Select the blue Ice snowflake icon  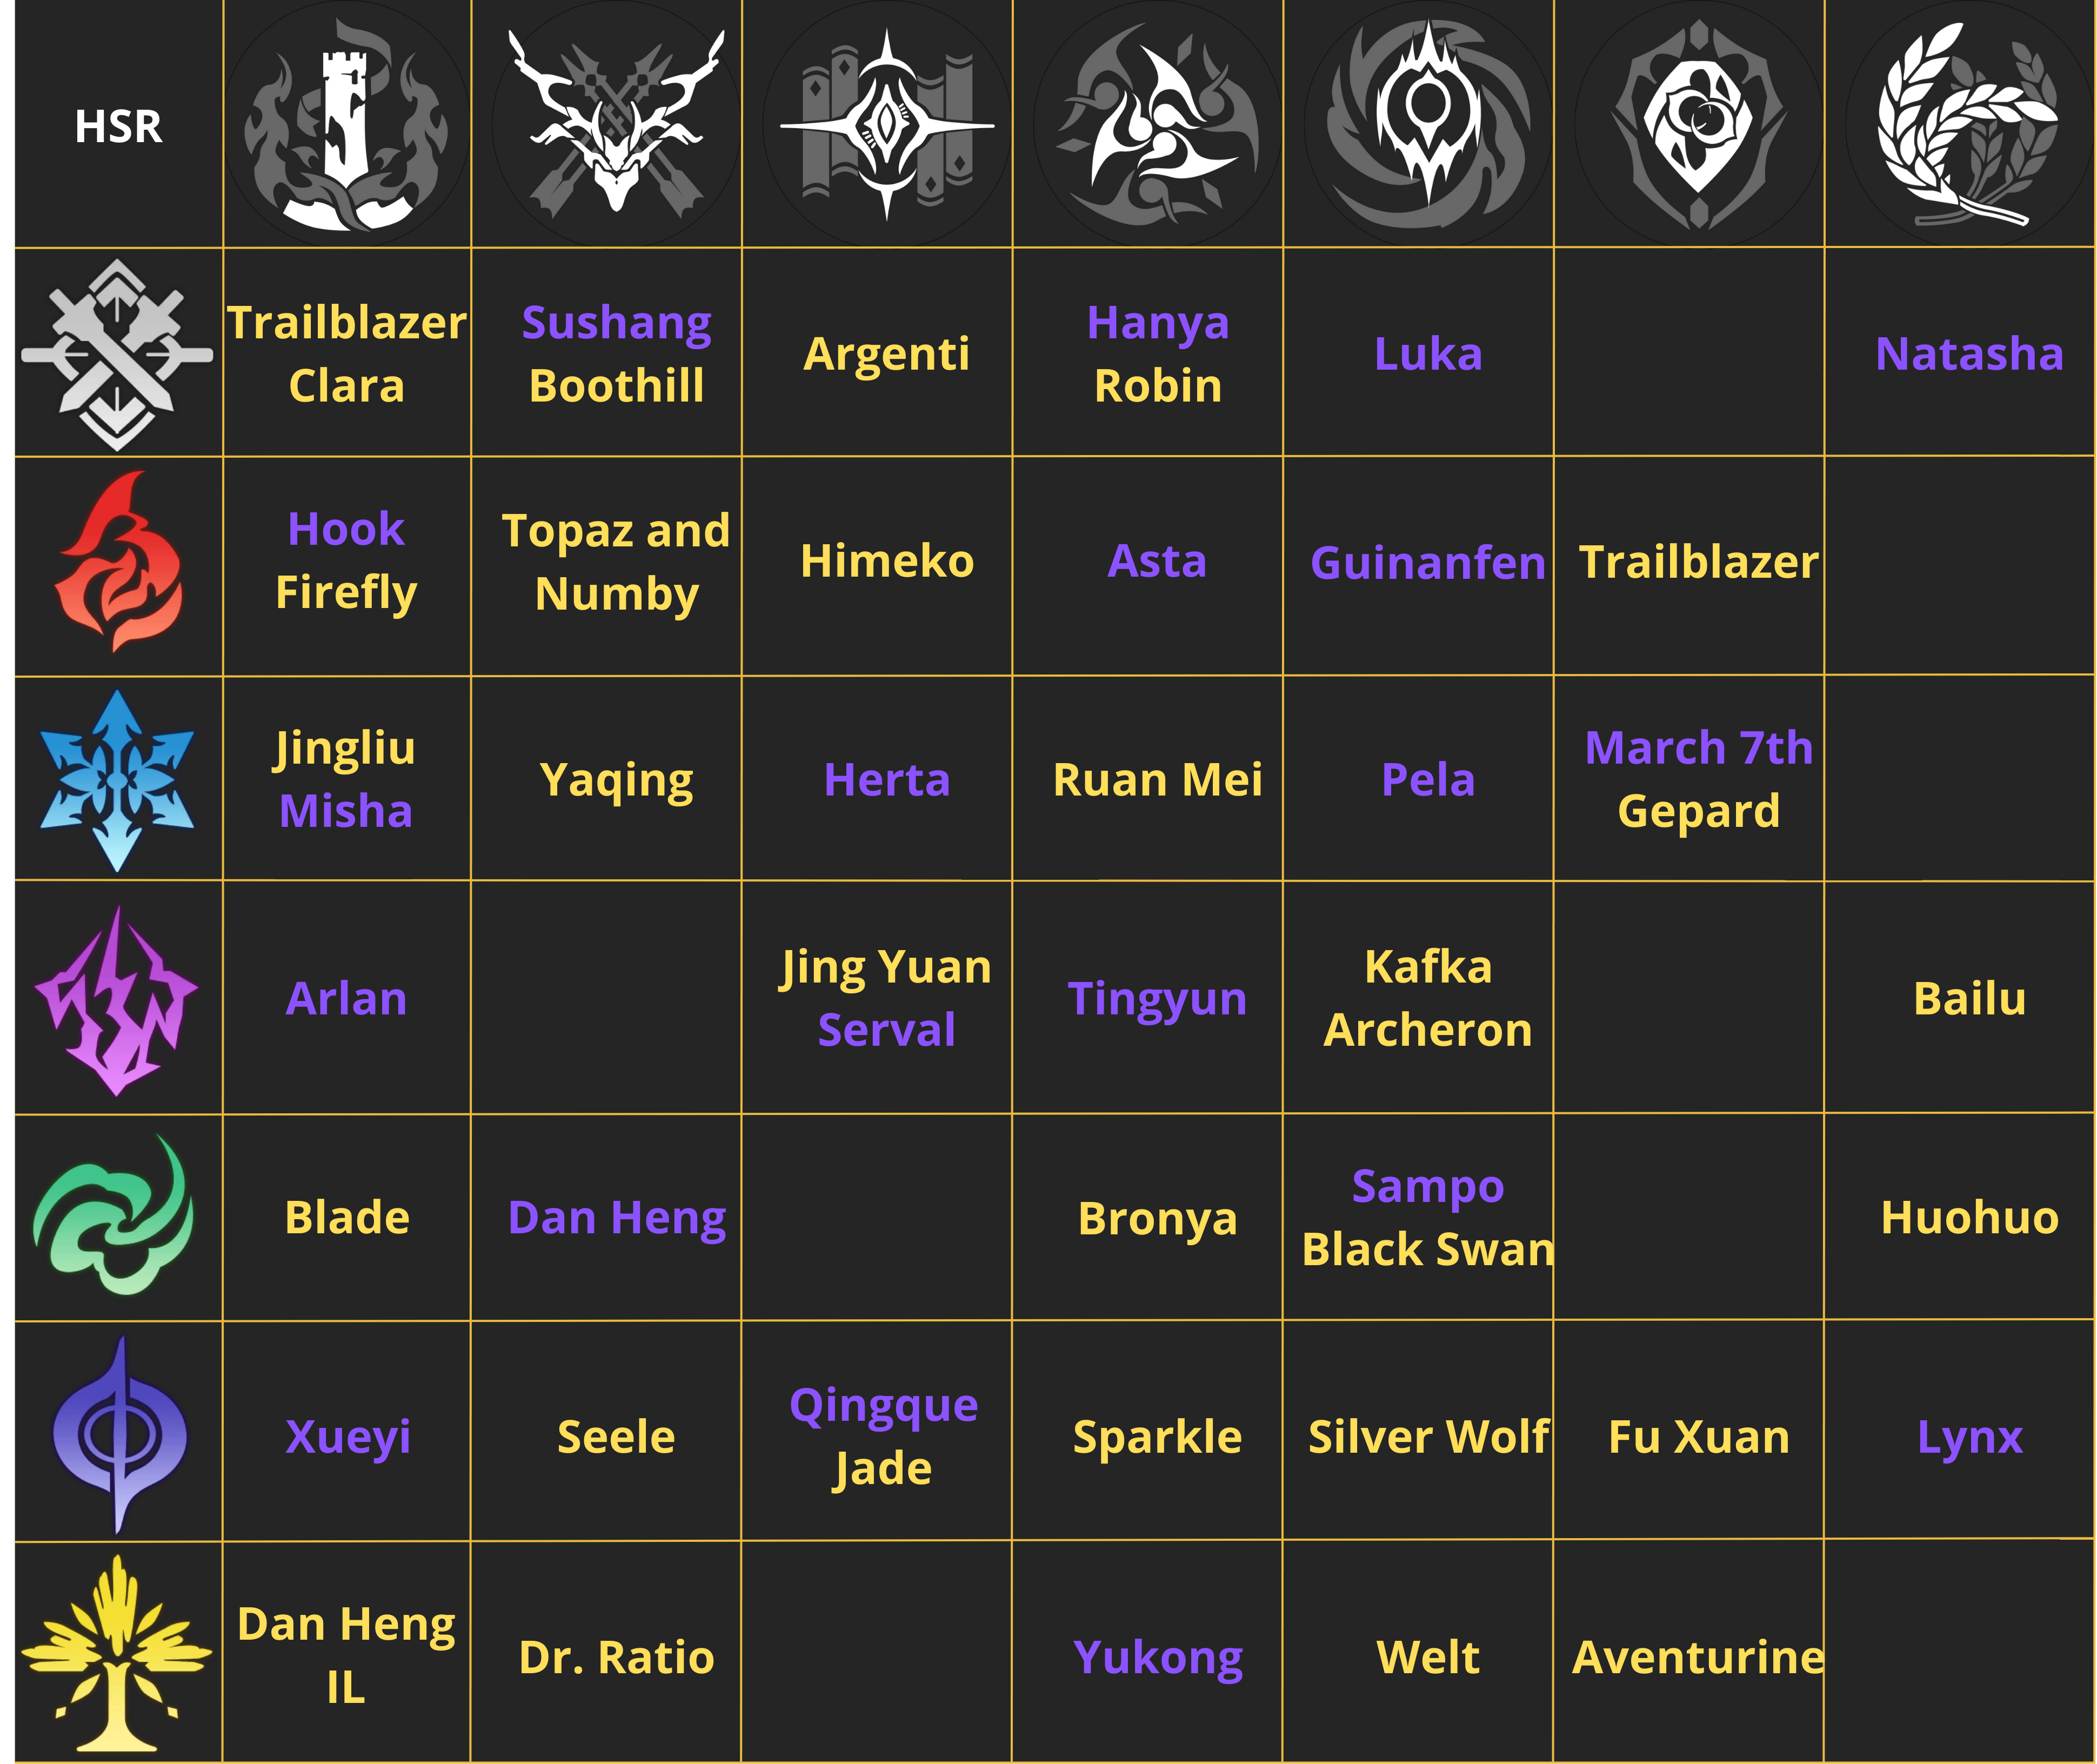tap(118, 780)
